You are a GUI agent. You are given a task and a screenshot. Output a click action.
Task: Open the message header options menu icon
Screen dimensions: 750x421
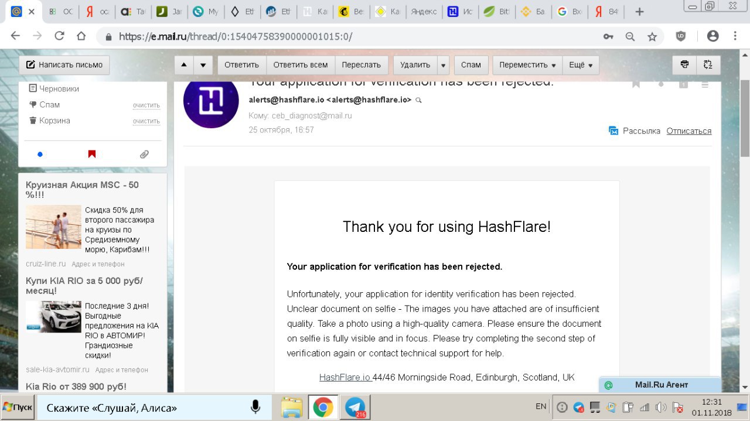coord(705,84)
